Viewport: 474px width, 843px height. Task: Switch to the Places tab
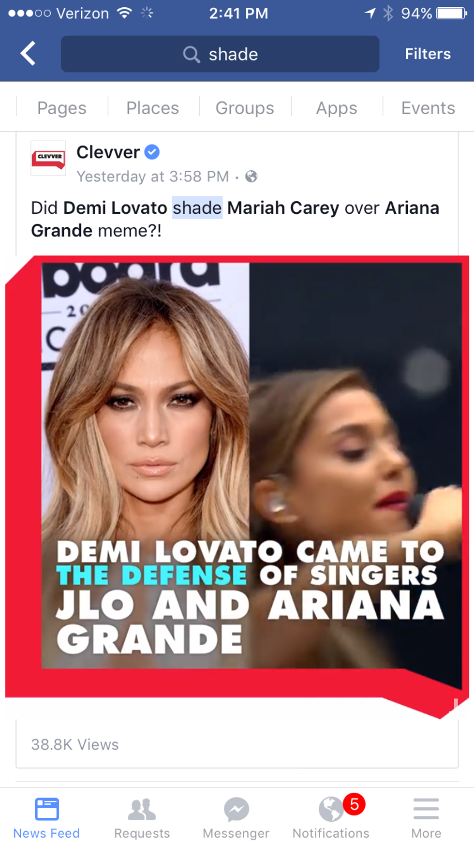(153, 108)
